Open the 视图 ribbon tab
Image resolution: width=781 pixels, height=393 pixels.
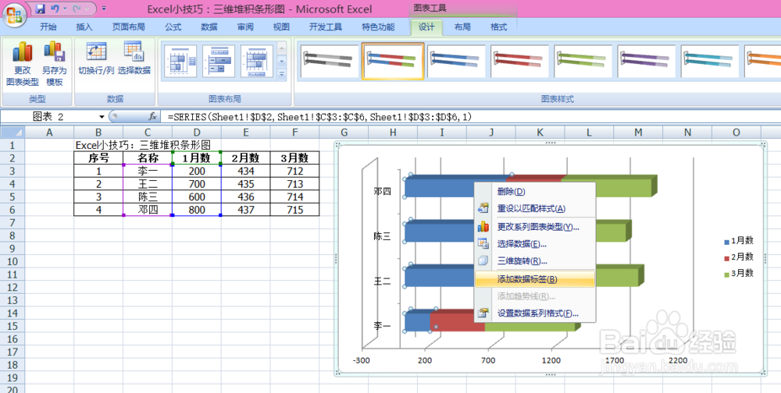pos(281,27)
